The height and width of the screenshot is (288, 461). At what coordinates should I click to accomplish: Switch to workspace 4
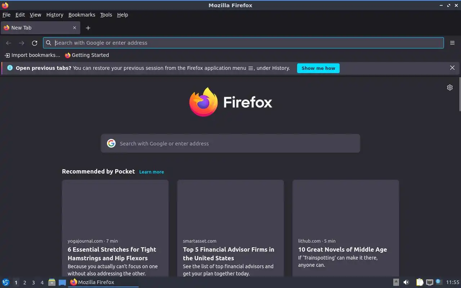(x=42, y=283)
